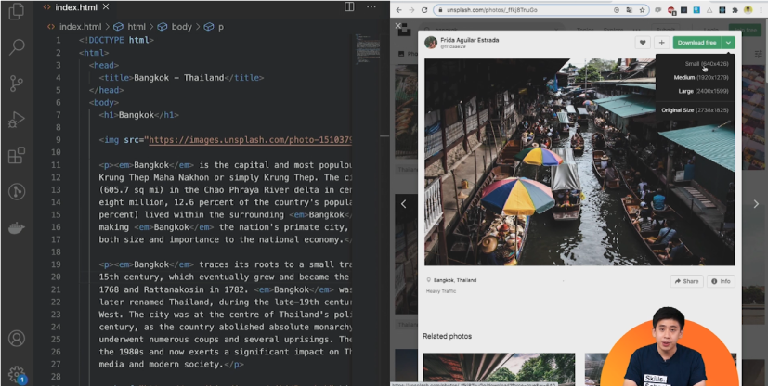Bookmark this page with the star icon
Image resolution: width=768 pixels, height=386 pixels.
pyautogui.click(x=642, y=10)
